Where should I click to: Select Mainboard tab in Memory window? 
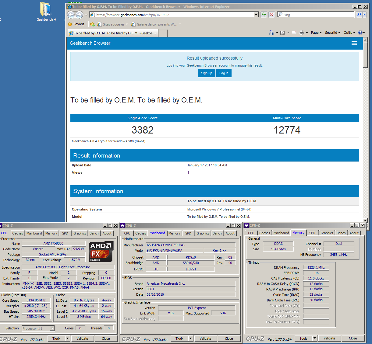(x=281, y=233)
